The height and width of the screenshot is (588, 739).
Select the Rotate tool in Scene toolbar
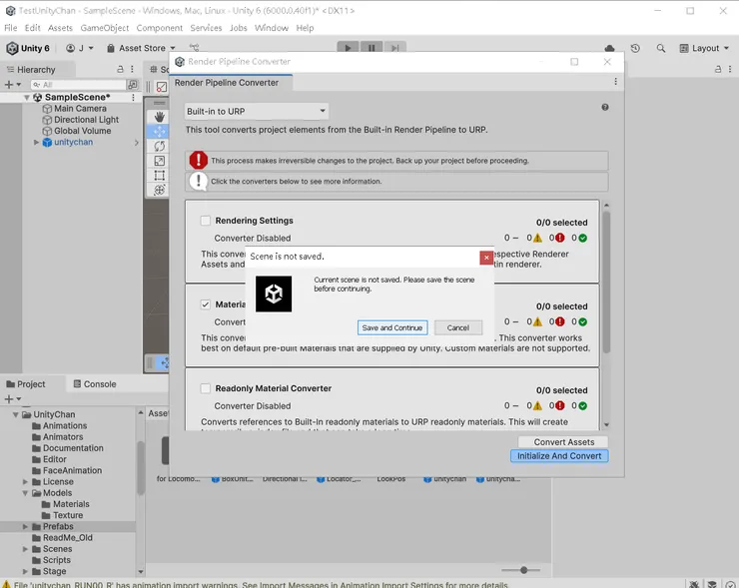click(160, 146)
